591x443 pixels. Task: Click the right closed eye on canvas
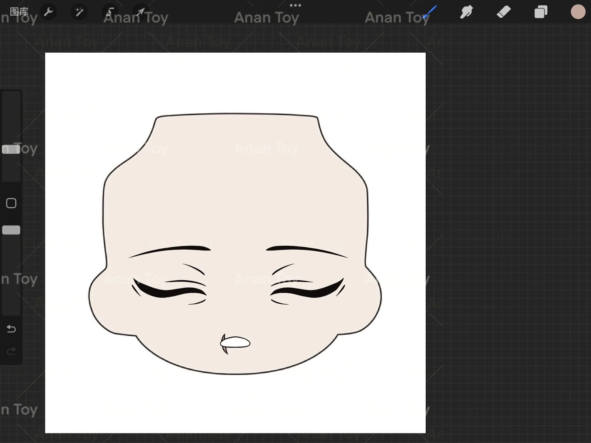[x=307, y=288]
